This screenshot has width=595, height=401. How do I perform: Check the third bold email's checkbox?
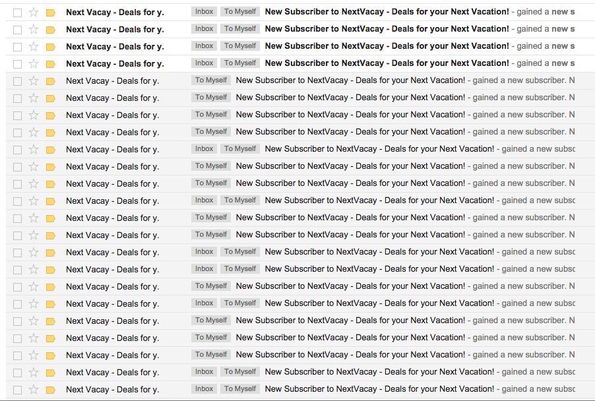tap(17, 47)
